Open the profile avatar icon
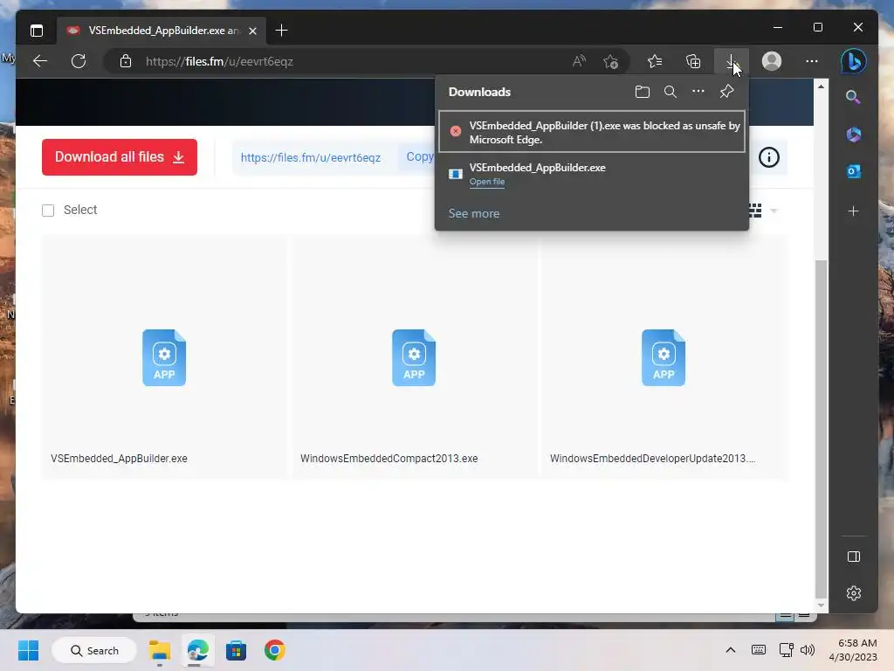894x671 pixels. (x=772, y=61)
